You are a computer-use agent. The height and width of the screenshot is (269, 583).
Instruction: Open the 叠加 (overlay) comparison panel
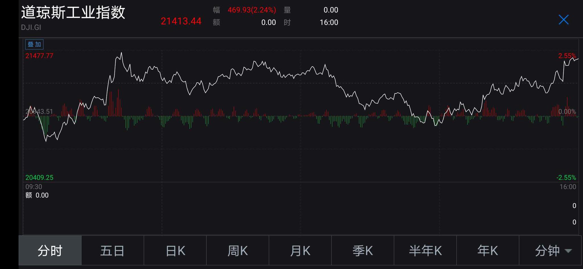(34, 44)
